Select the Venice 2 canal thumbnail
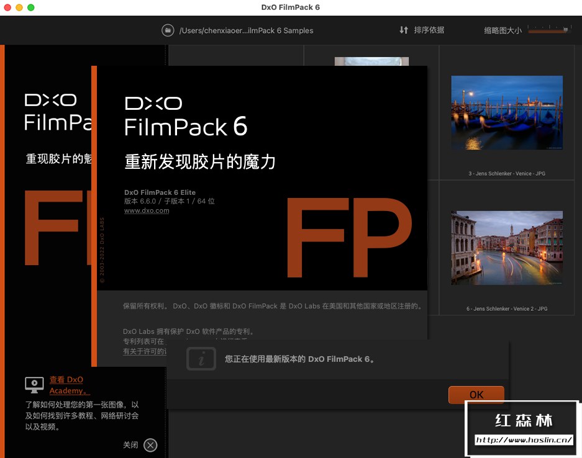 [x=507, y=248]
